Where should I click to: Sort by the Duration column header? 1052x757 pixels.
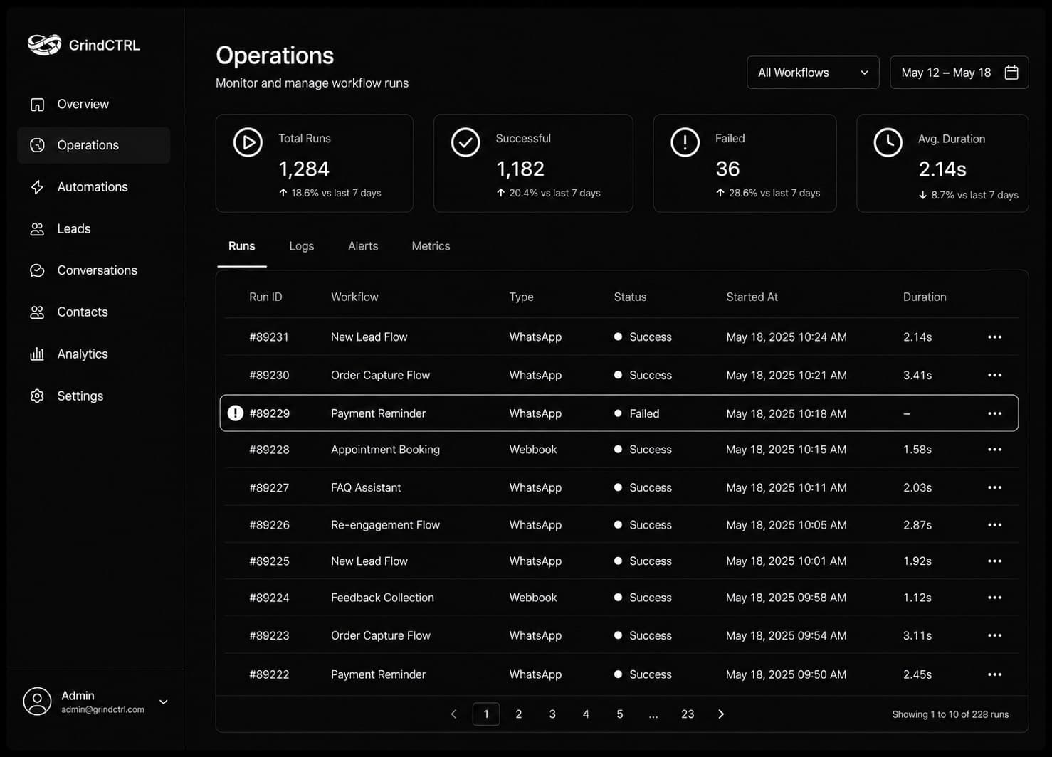pyautogui.click(x=925, y=297)
